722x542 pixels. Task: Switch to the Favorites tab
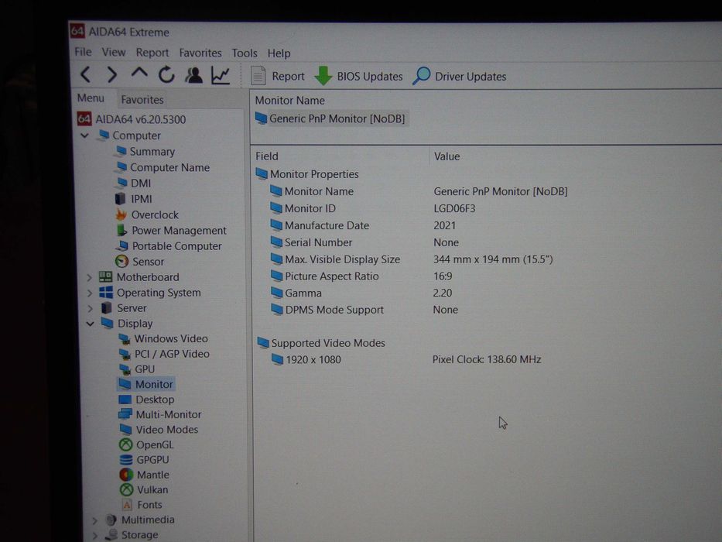click(142, 100)
